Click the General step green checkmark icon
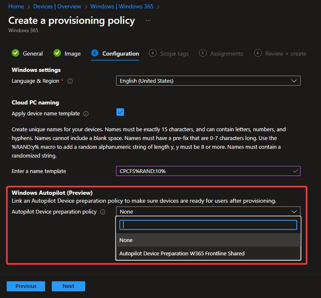The image size is (321, 298). click(x=15, y=53)
